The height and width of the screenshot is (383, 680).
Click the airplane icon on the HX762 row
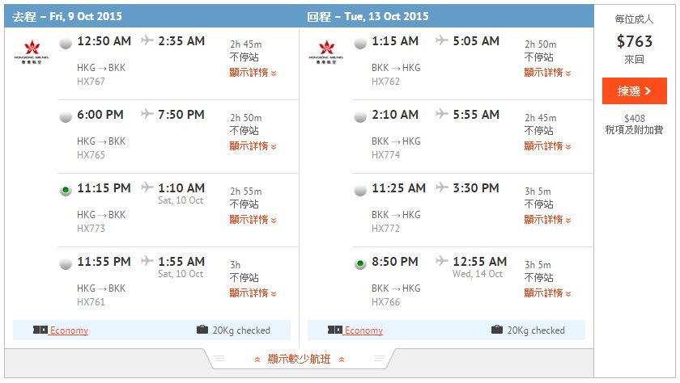(x=441, y=40)
